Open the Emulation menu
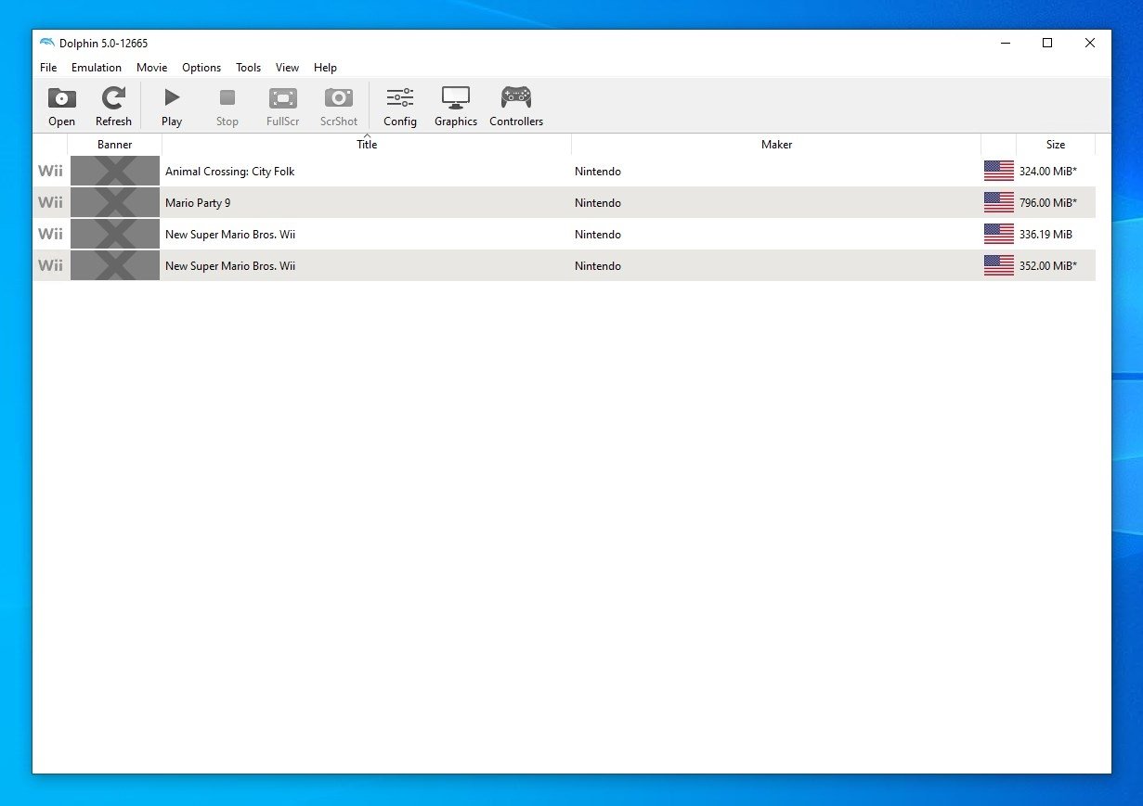Image resolution: width=1143 pixels, height=806 pixels. click(97, 68)
